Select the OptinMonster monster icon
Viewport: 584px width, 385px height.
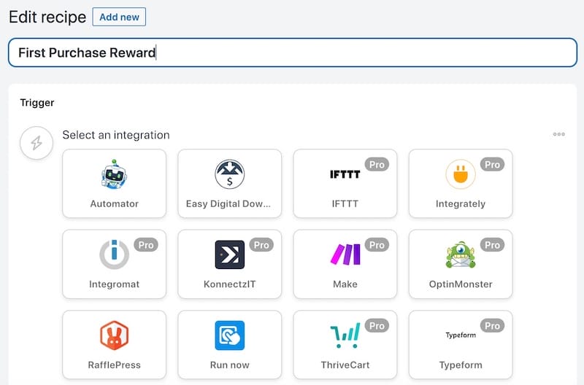(x=460, y=255)
